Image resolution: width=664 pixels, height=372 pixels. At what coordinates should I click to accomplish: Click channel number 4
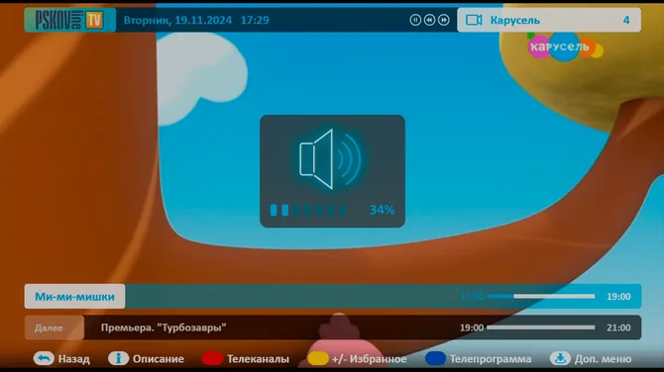pos(626,21)
